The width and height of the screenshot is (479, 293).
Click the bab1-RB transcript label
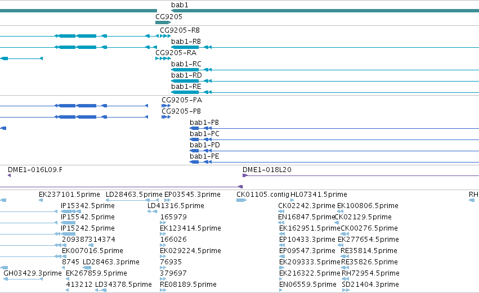[x=186, y=42]
